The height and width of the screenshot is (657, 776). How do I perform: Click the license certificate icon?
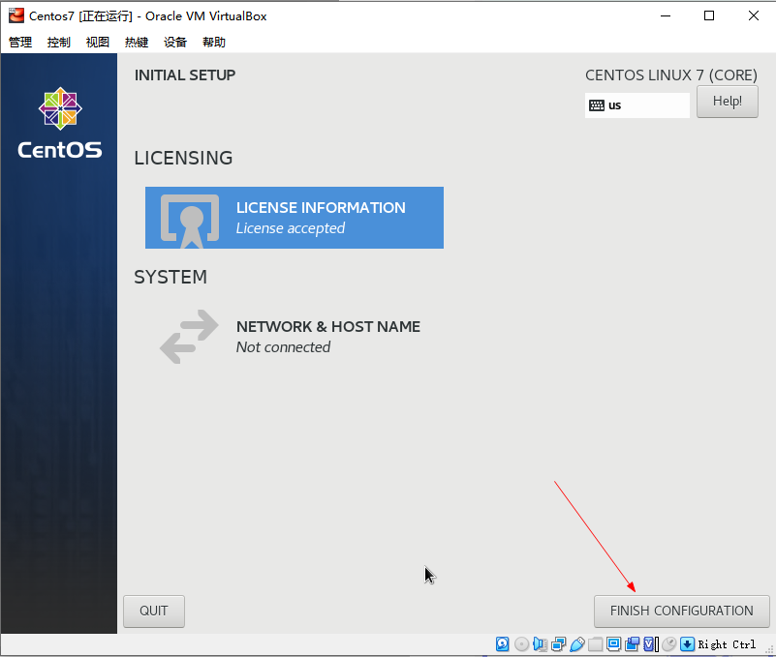coord(190,221)
